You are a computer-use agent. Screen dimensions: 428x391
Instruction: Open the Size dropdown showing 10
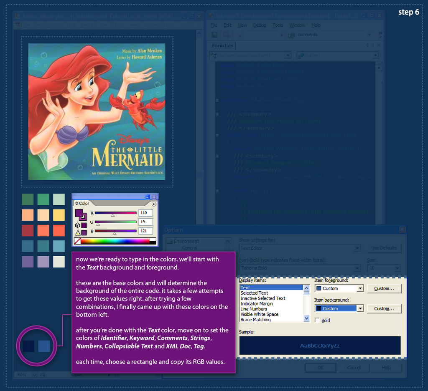[397, 268]
